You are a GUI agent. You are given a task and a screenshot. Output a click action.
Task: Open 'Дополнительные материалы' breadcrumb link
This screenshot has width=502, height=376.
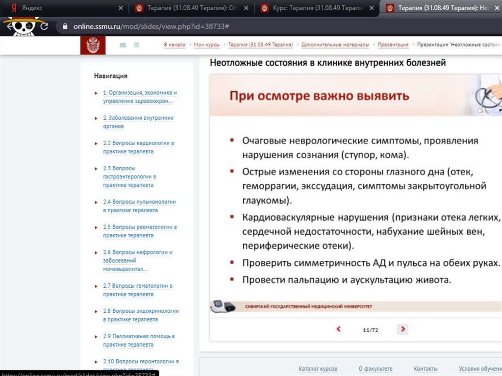tap(335, 45)
